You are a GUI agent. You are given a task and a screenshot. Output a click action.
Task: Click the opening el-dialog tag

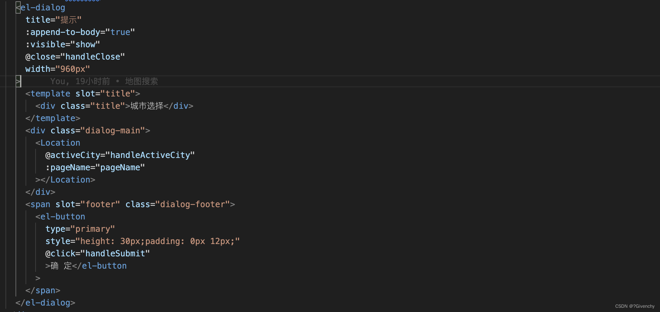(41, 7)
